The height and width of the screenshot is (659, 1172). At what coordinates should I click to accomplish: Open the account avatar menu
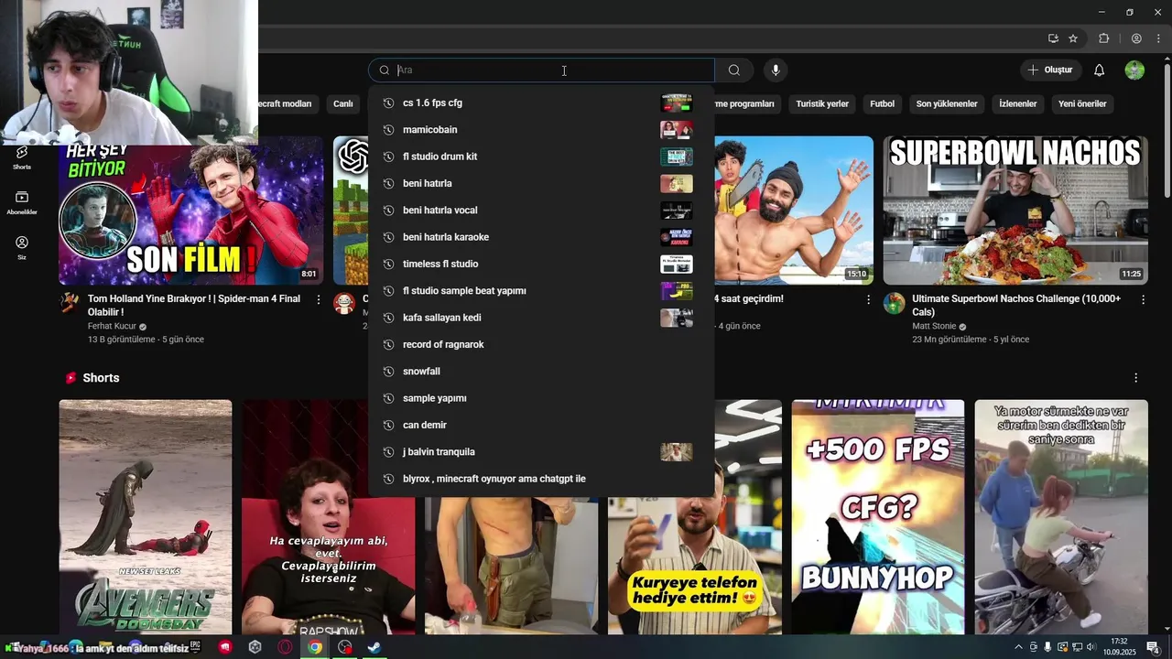point(1134,70)
